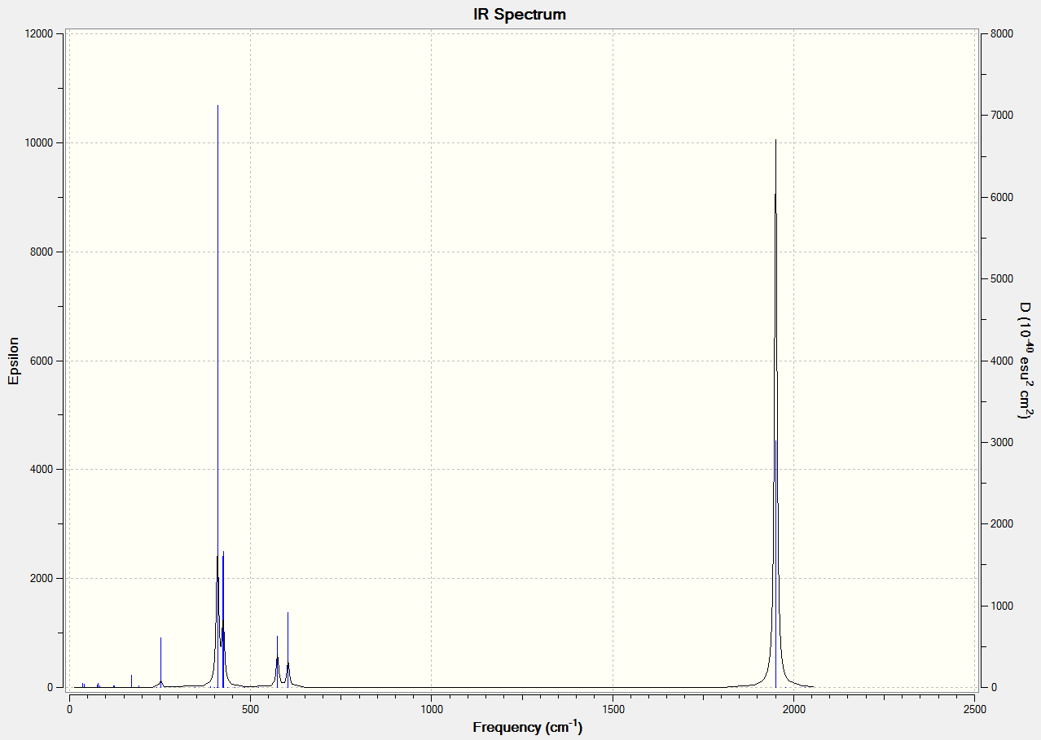Click the 1000 tick label on frequency axis
1041x740 pixels.
click(432, 709)
